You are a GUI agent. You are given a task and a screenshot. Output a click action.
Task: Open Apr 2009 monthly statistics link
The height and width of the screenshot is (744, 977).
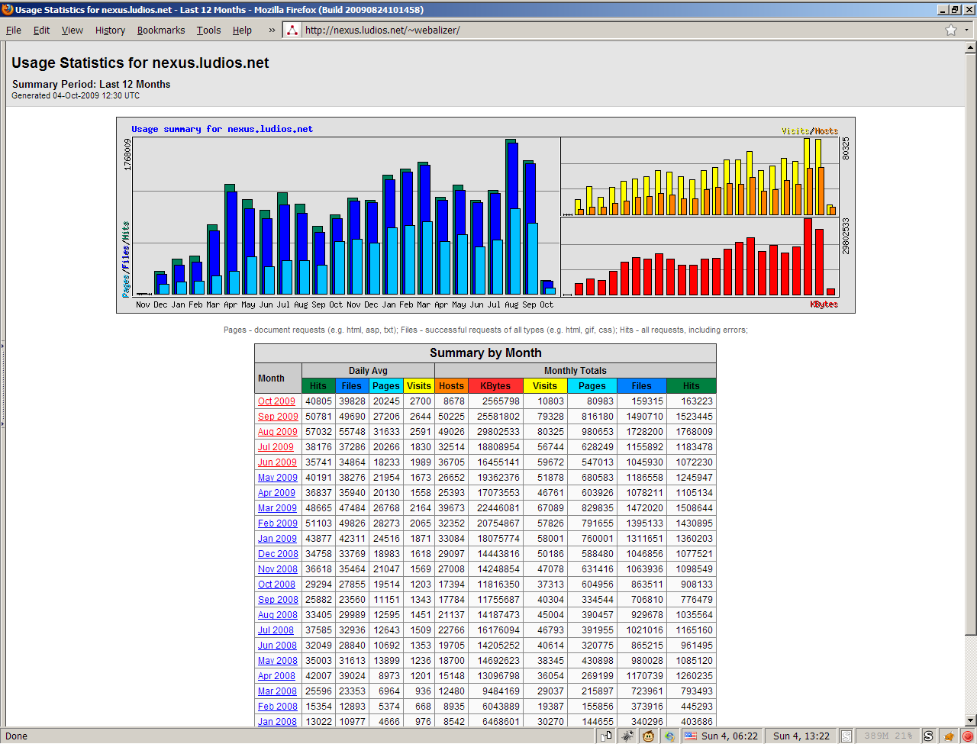coord(276,493)
